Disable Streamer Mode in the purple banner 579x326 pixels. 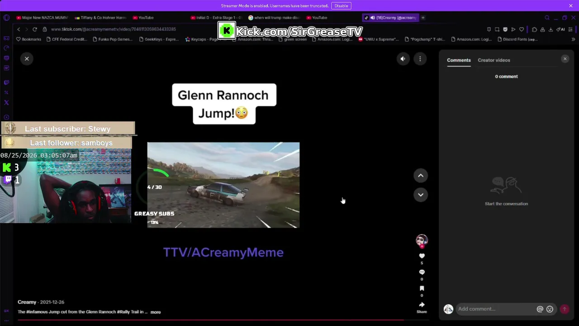tap(341, 6)
